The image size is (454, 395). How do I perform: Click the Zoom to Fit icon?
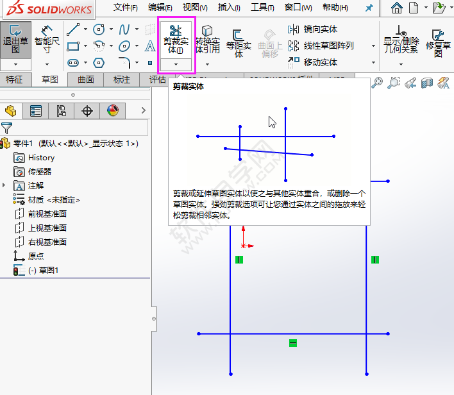(377, 83)
